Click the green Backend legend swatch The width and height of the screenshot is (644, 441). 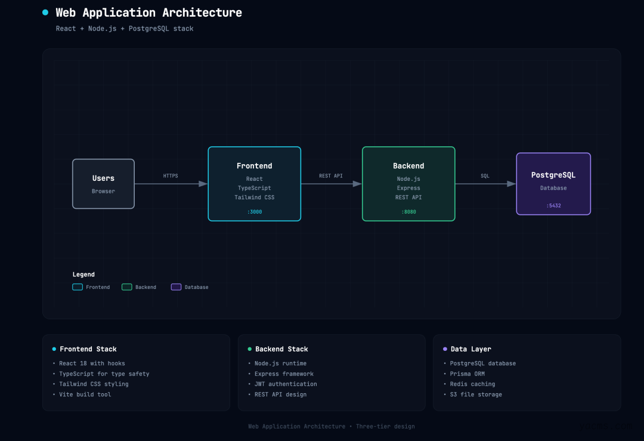coord(127,287)
